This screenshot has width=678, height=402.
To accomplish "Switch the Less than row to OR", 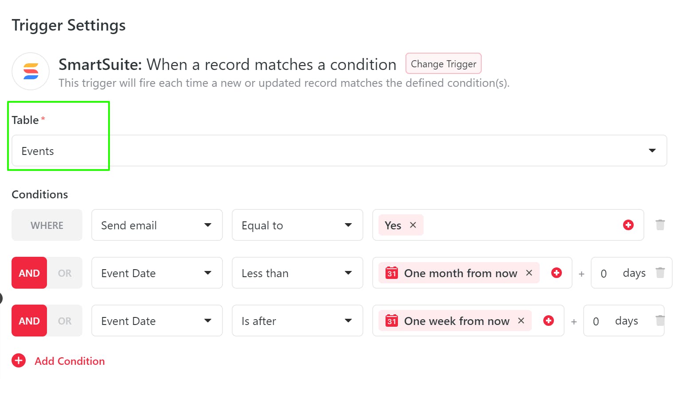I will coord(65,273).
